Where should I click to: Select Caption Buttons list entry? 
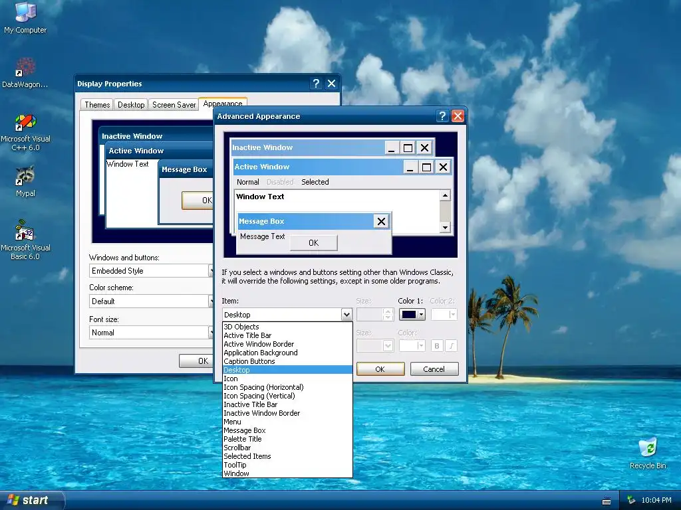[287, 361]
